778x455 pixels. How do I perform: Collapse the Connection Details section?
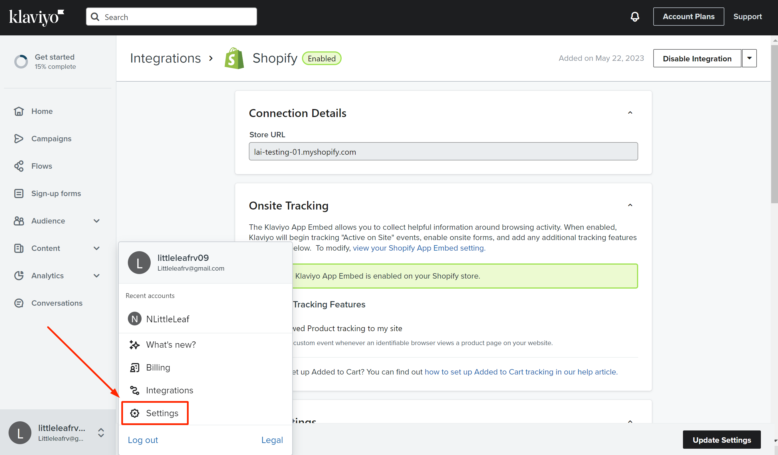[630, 113]
